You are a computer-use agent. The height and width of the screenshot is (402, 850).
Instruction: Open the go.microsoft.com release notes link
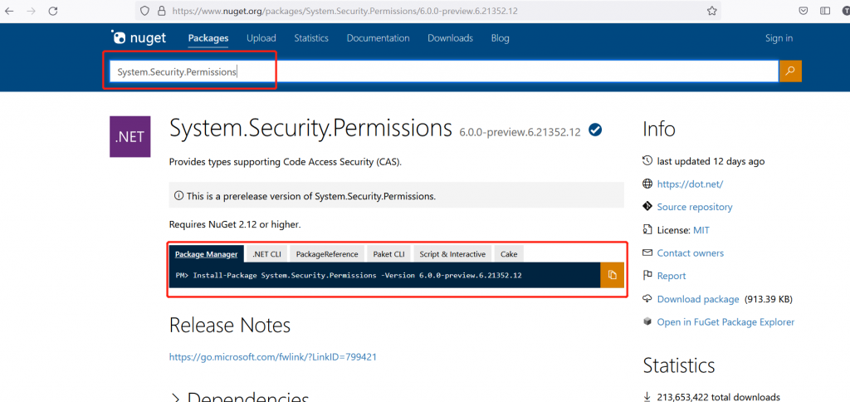[272, 357]
